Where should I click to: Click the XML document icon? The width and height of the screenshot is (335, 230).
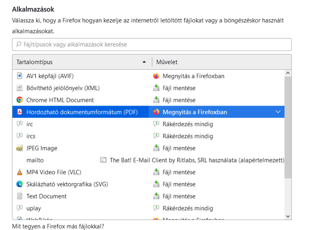[x=19, y=88]
